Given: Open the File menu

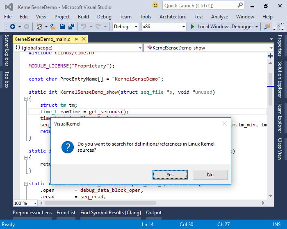Looking at the screenshot, I should [8, 17].
